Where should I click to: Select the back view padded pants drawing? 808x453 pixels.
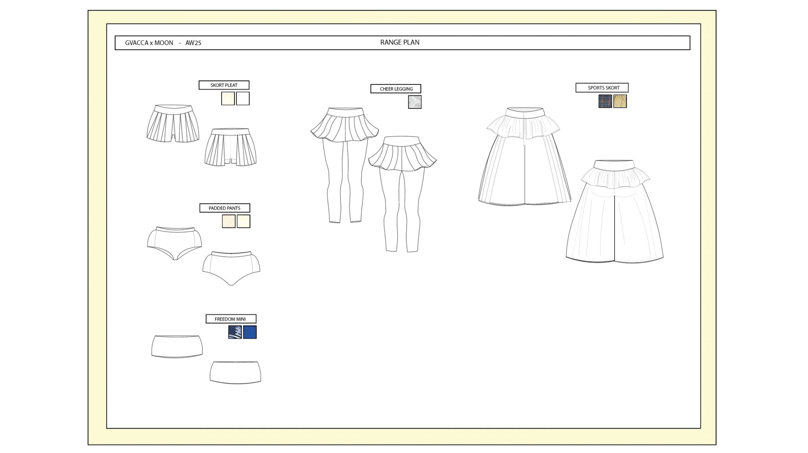pos(231,268)
